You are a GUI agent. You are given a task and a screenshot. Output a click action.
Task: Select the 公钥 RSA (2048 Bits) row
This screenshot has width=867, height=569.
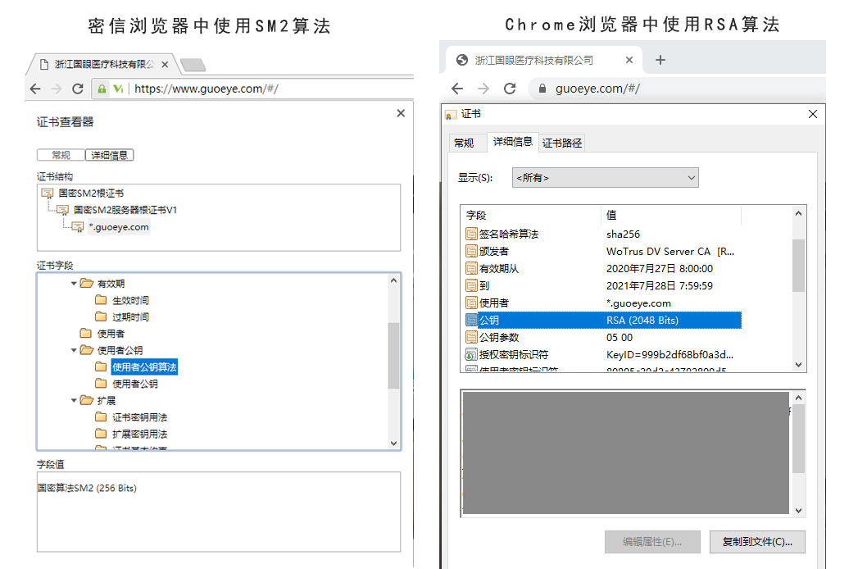click(x=603, y=320)
